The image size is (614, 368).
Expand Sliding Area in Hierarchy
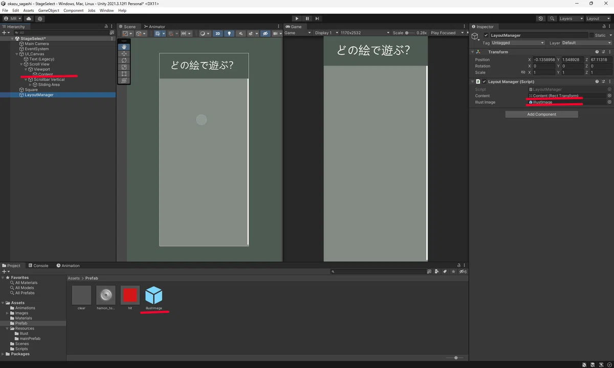click(30, 85)
